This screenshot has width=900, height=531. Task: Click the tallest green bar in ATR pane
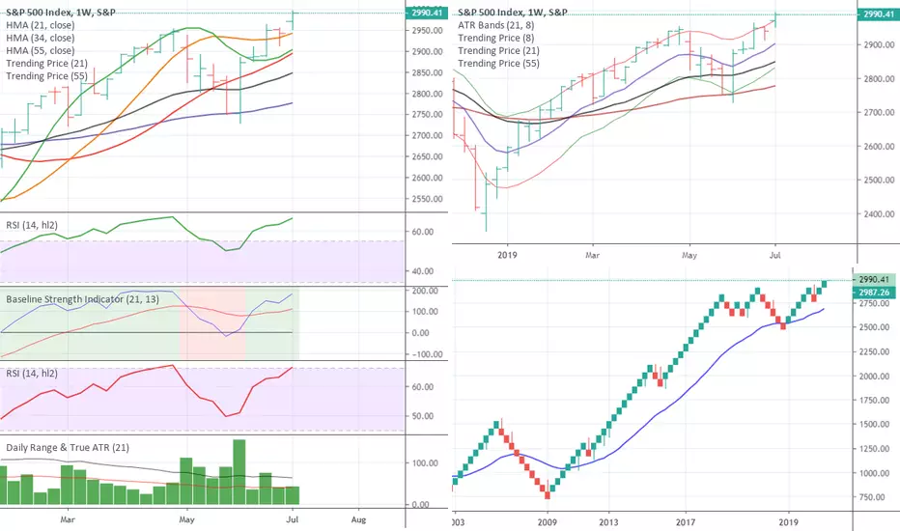[x=239, y=472]
